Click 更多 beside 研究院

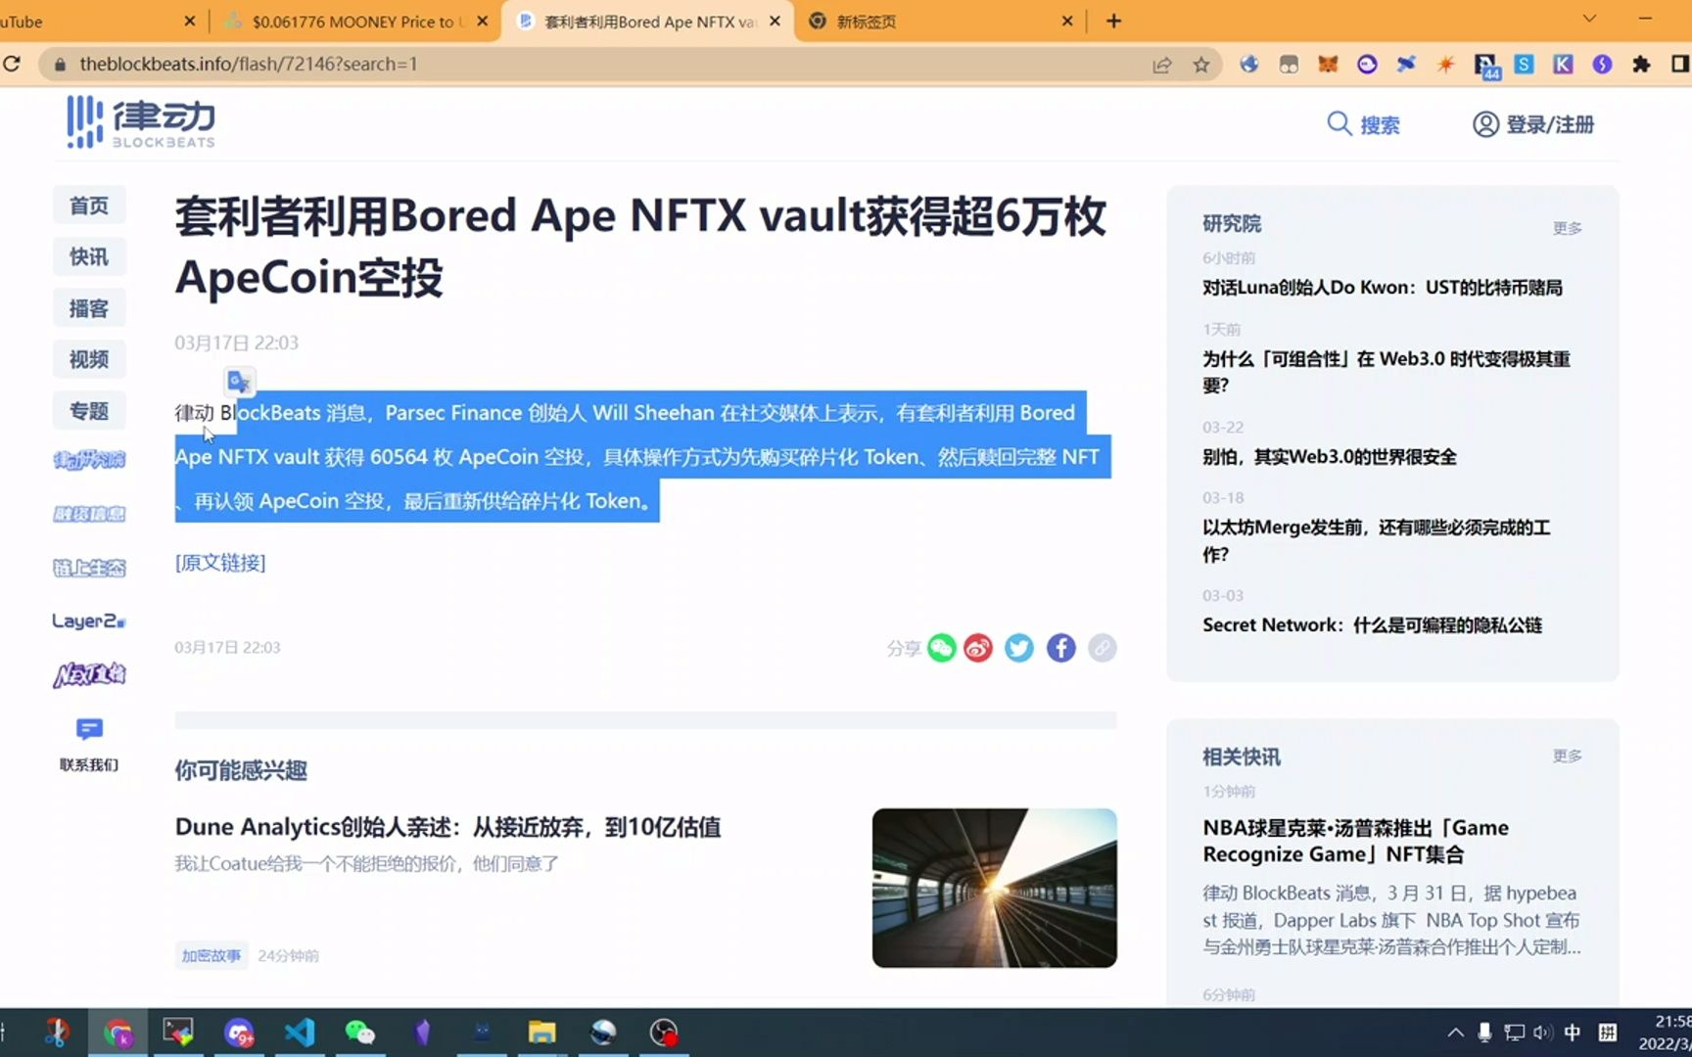(1567, 228)
